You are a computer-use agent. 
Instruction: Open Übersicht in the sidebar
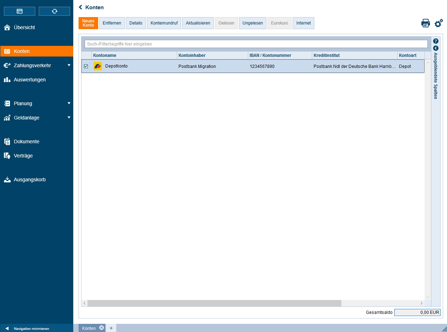37,27
